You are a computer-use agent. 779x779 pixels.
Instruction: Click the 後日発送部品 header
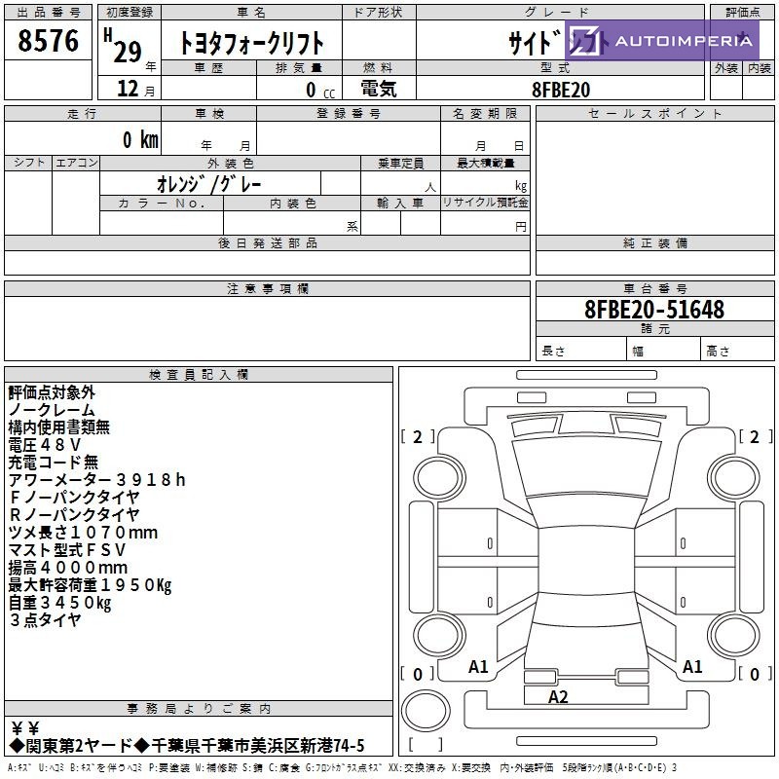[267, 242]
